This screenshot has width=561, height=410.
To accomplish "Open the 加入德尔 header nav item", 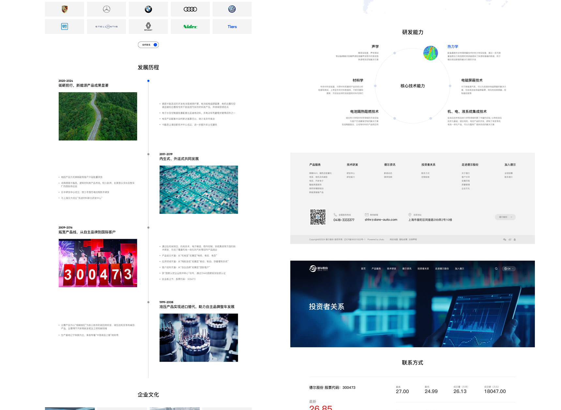I will coord(459,269).
